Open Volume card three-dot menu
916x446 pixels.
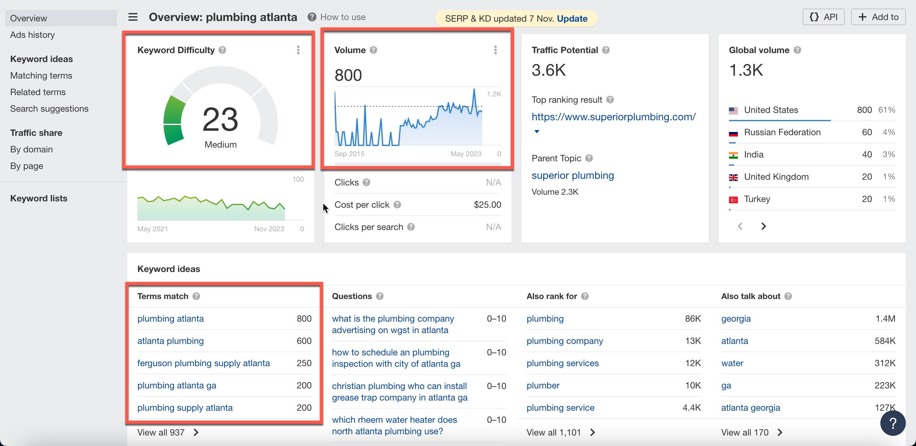pyautogui.click(x=495, y=50)
